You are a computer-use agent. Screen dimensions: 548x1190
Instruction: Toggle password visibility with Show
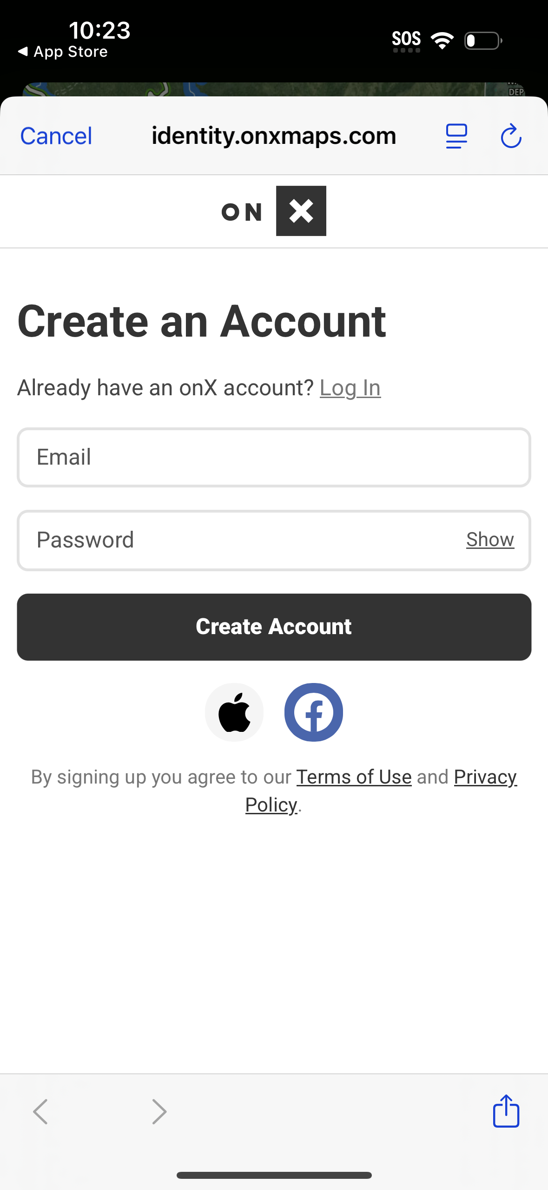click(x=490, y=540)
